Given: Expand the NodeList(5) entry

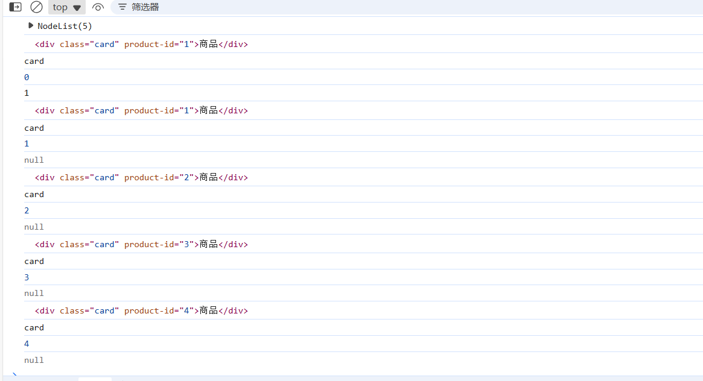Looking at the screenshot, I should pyautogui.click(x=31, y=25).
